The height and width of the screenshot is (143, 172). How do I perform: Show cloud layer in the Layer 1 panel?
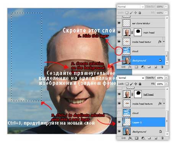point(119,113)
